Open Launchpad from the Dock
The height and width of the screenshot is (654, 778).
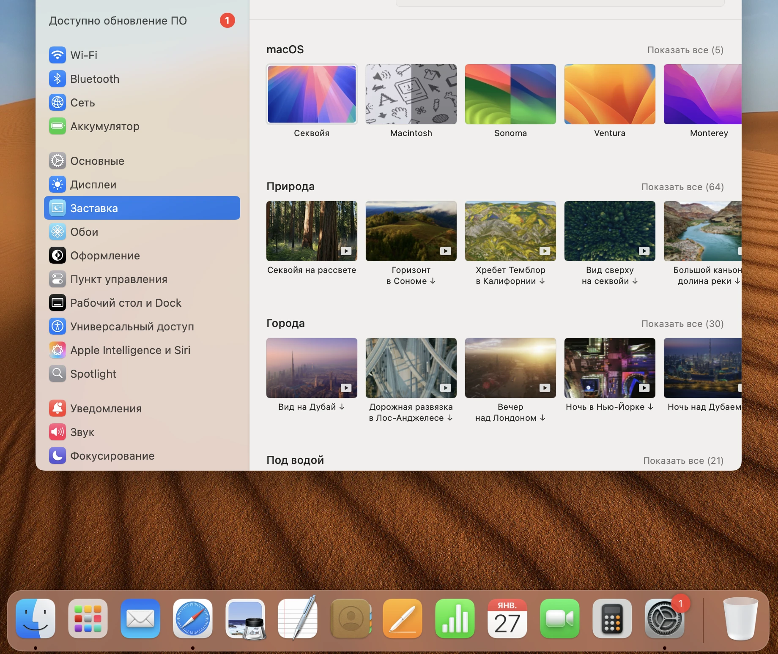[x=88, y=619]
